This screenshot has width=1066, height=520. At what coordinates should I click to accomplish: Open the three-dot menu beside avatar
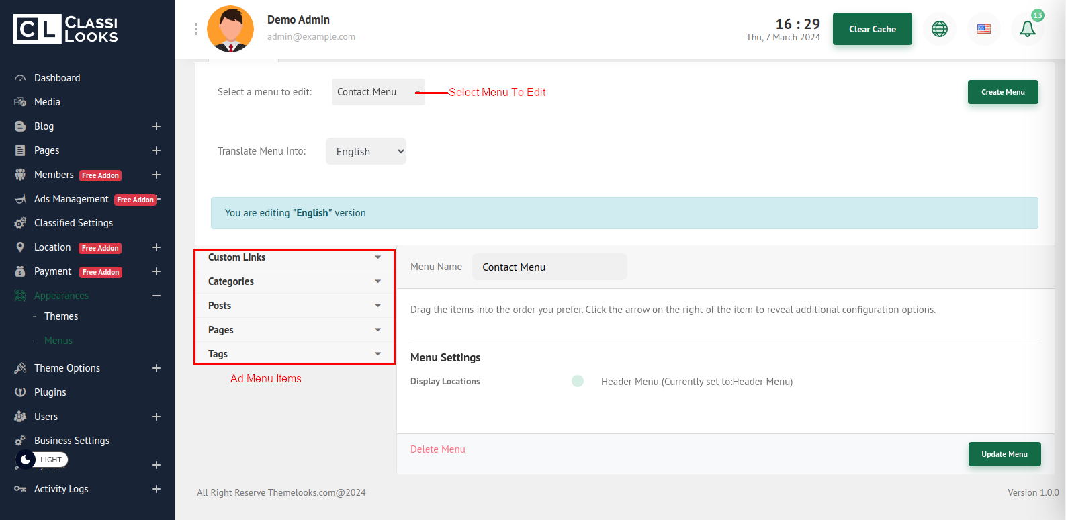click(x=196, y=29)
